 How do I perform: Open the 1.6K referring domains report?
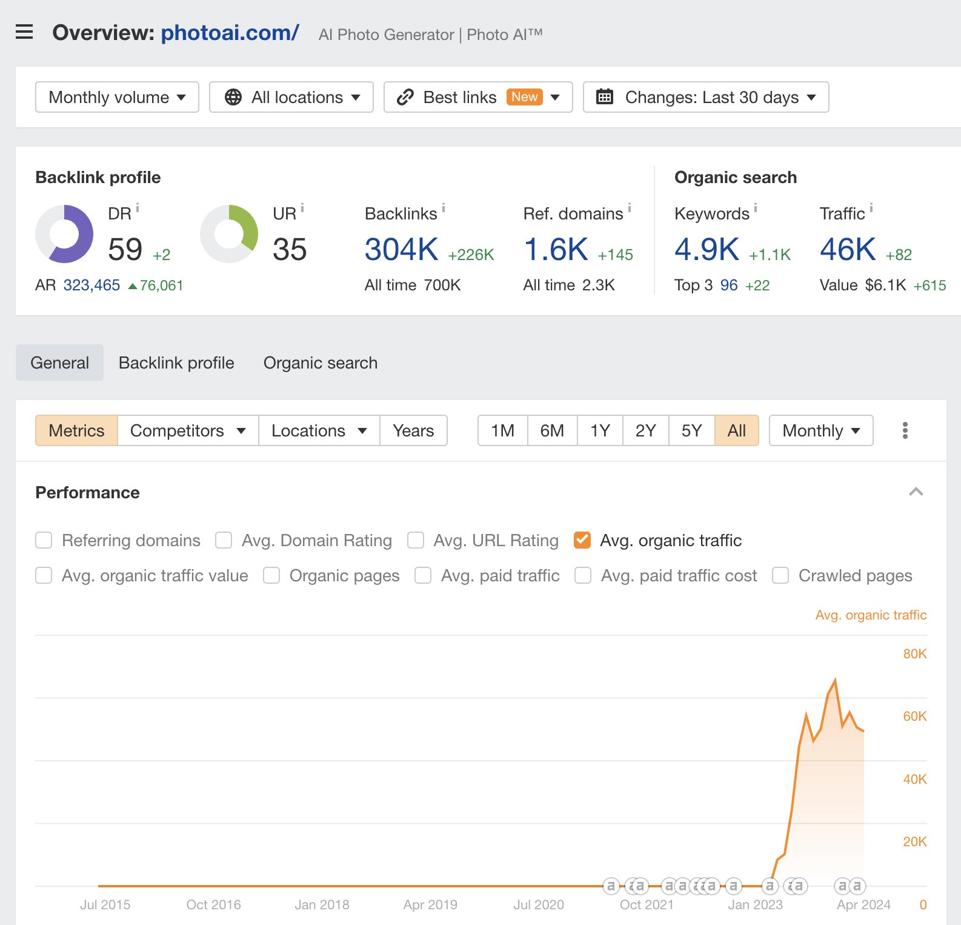pyautogui.click(x=556, y=249)
